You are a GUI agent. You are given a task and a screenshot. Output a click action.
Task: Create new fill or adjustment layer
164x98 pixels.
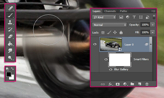(x=125, y=84)
